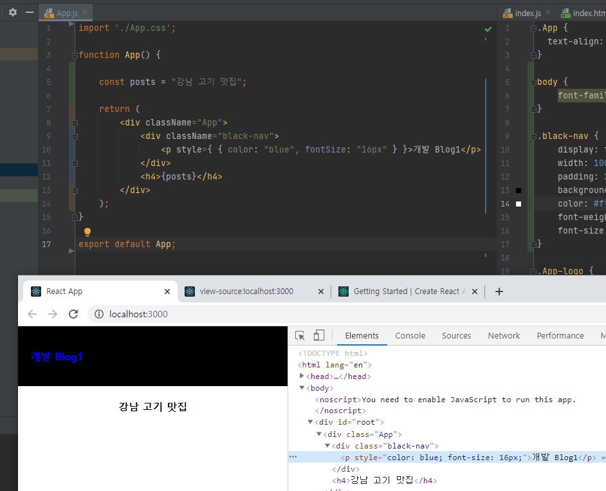Expand the head node in Elements tree
606x491 pixels.
(x=302, y=376)
